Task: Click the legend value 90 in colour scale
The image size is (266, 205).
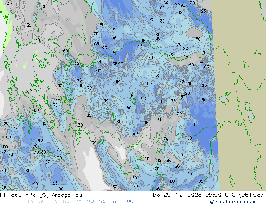Action: [x=91, y=202]
